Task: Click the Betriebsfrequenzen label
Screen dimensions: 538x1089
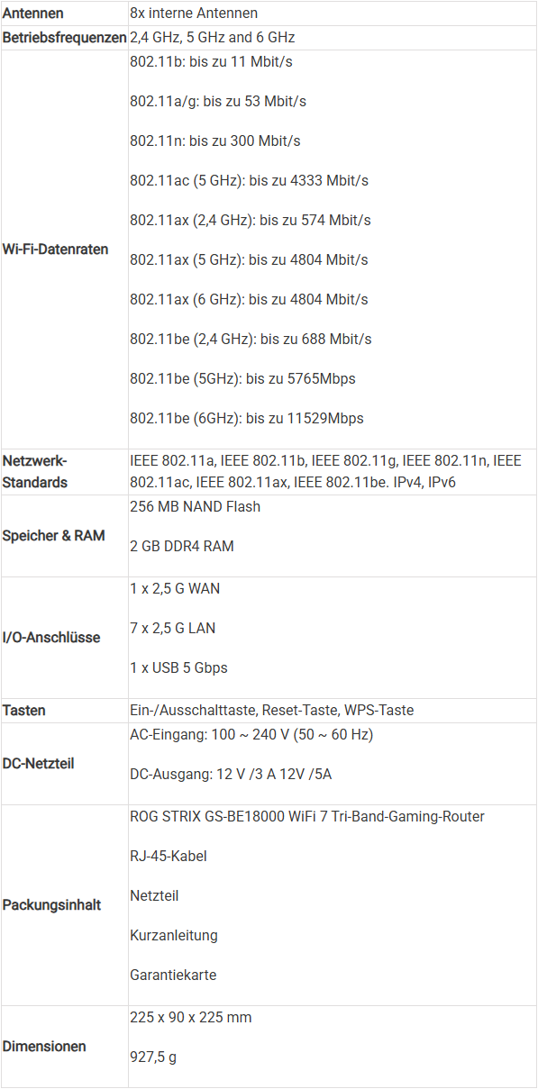Action: coord(64,37)
